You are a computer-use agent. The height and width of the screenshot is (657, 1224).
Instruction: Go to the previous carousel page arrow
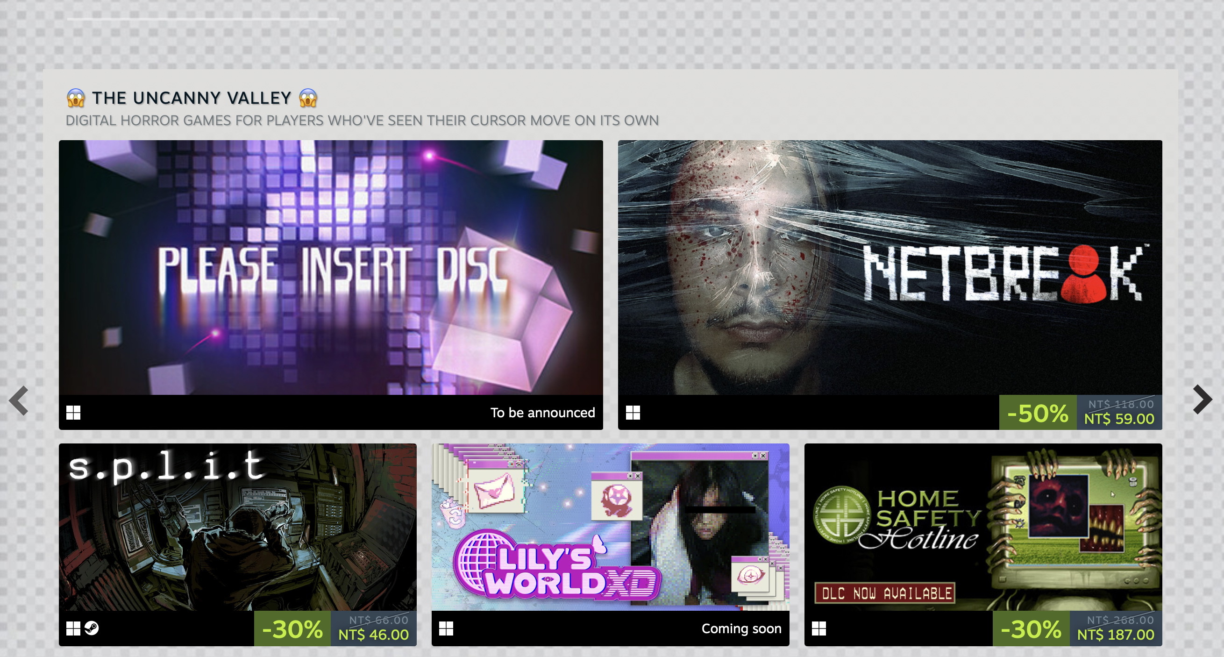[19, 400]
